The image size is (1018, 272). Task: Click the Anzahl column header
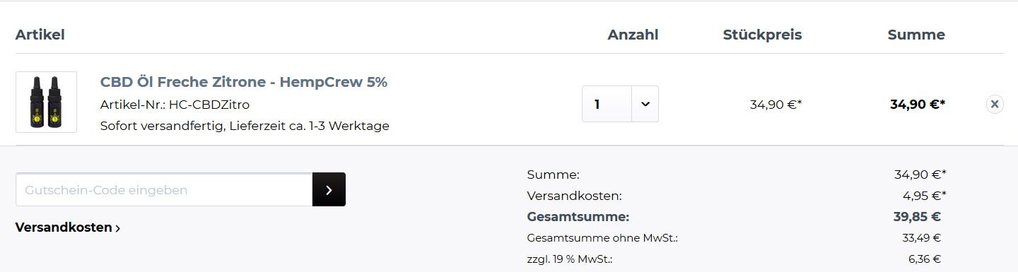(x=633, y=35)
